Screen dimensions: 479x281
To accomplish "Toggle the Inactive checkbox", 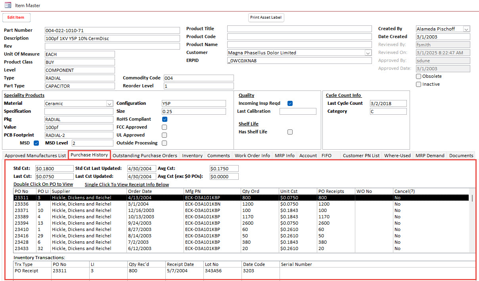I will tap(418, 84).
